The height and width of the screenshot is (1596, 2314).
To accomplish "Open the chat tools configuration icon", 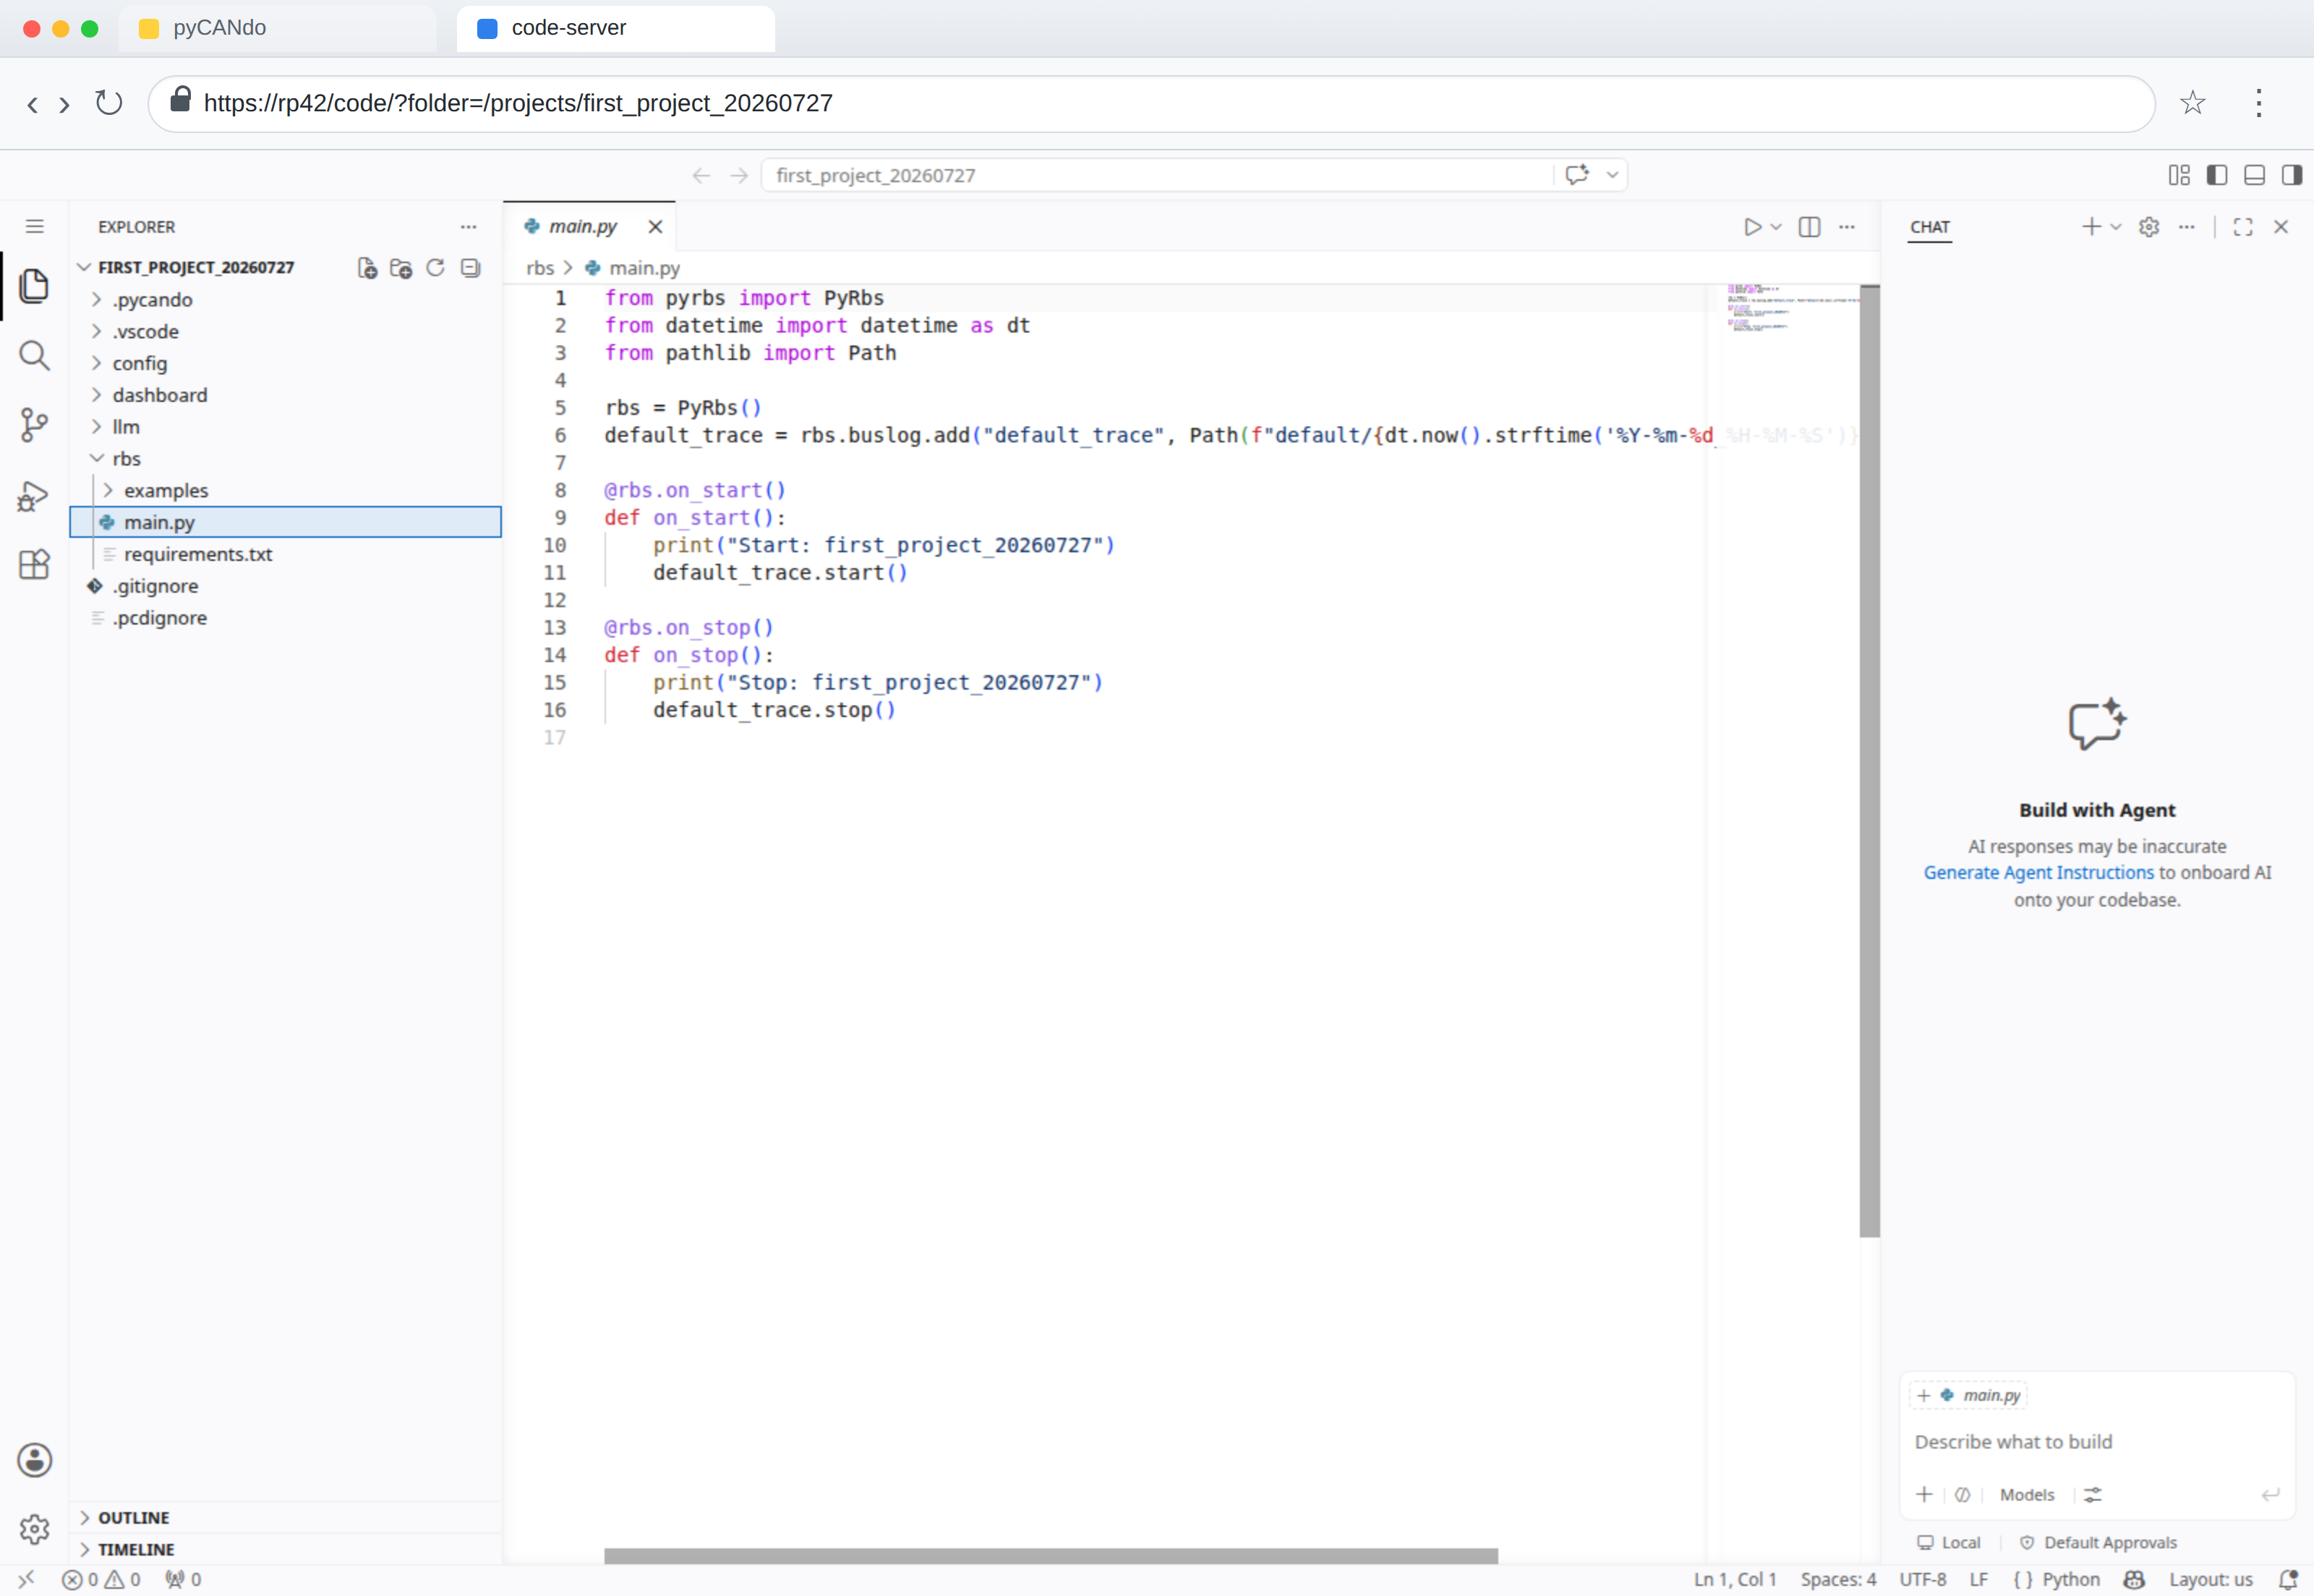I will pyautogui.click(x=2093, y=1494).
